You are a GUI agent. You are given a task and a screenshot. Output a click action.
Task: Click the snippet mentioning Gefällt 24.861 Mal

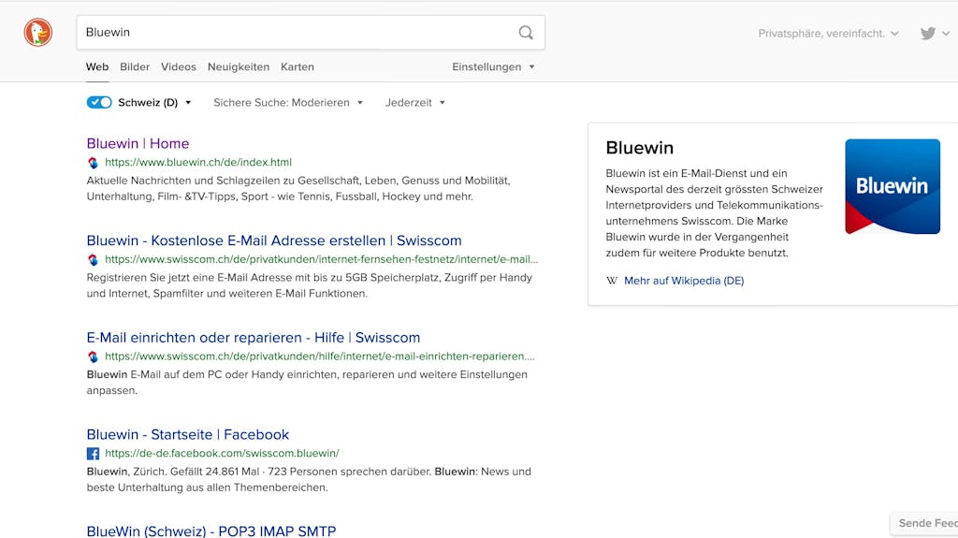[x=309, y=479]
